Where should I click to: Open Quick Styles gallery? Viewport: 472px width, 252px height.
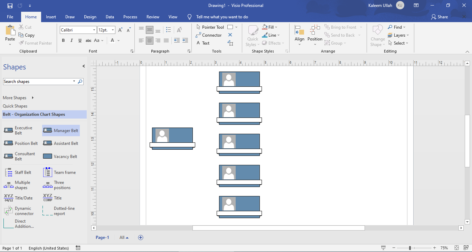pyautogui.click(x=253, y=35)
